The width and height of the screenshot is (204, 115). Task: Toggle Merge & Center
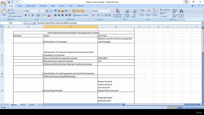tap(80, 15)
